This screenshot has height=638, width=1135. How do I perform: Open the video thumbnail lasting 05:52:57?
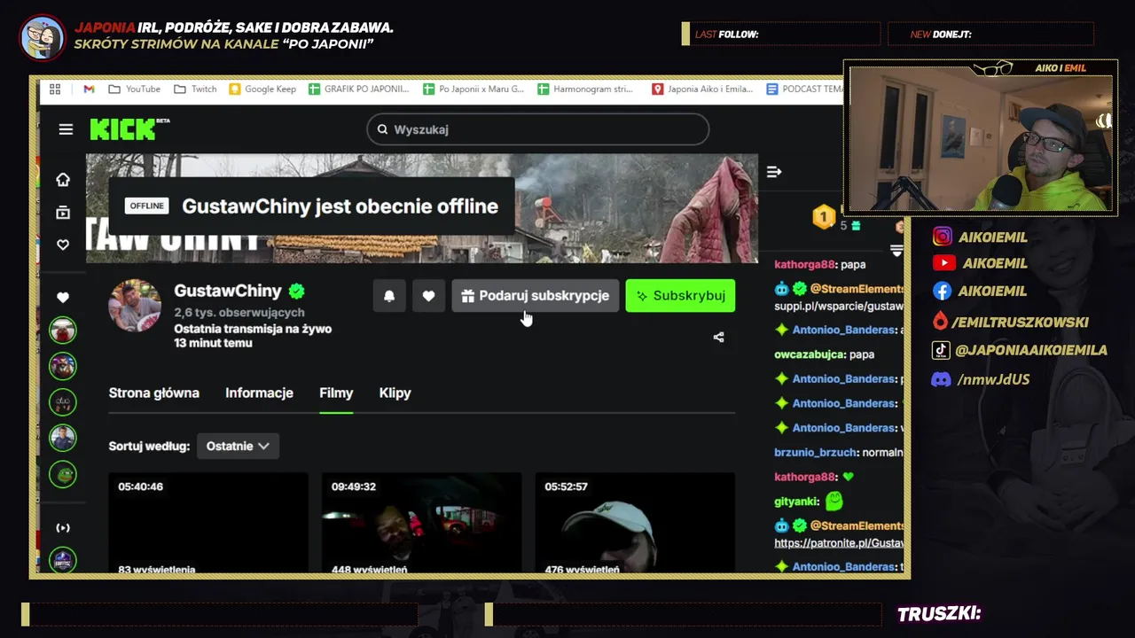tap(635, 522)
